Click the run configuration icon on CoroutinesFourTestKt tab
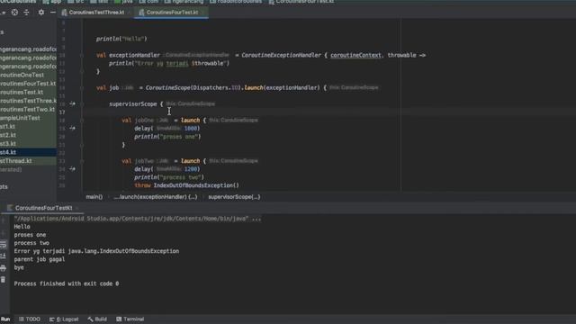 pyautogui.click(x=10, y=208)
